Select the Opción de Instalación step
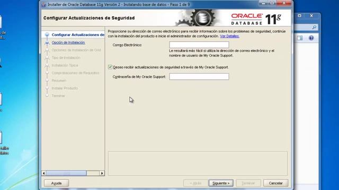 point(68,42)
